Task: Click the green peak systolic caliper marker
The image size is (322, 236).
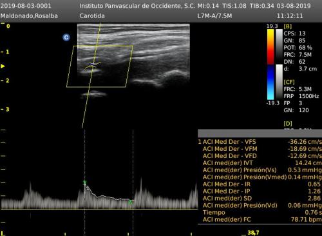Action: point(85,183)
